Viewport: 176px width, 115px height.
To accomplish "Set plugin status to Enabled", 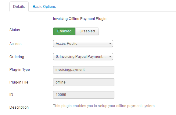I will click(x=64, y=31).
